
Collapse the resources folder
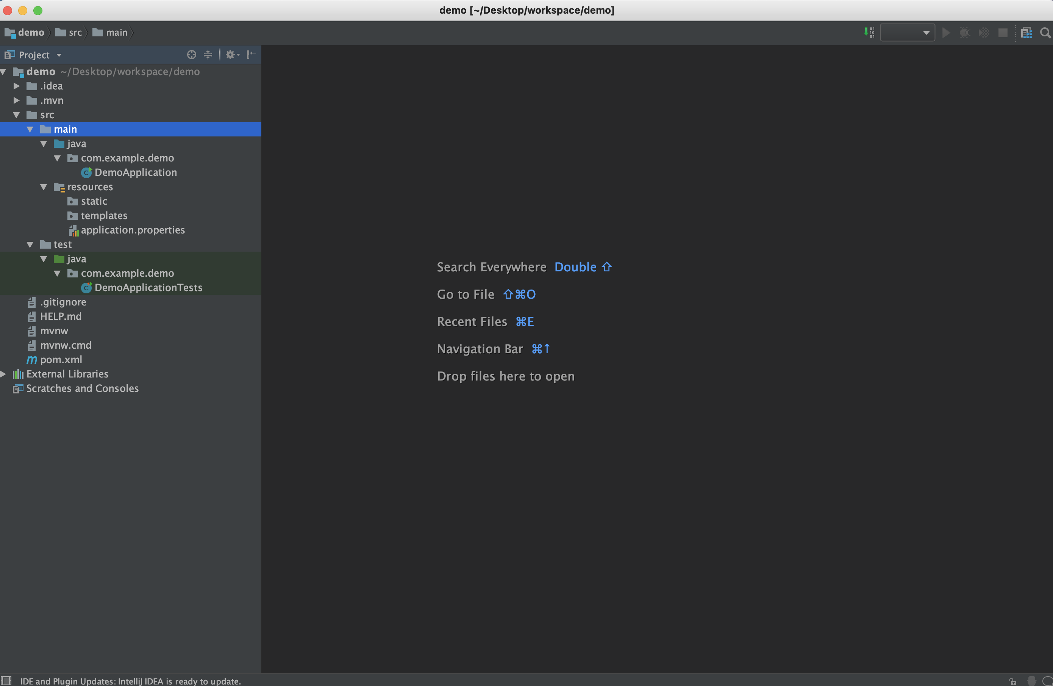(43, 187)
